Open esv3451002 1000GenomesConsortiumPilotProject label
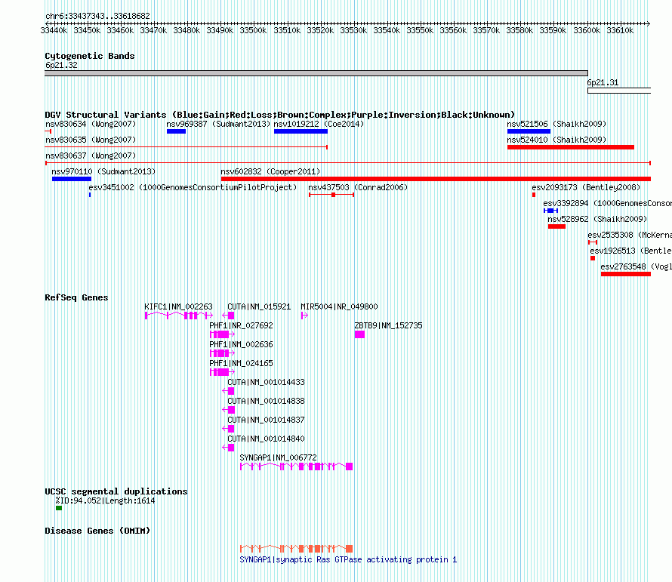Screen dimensions: 672x582 pos(193,188)
